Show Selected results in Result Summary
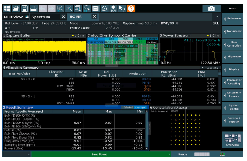The image size is (247, 161). 128,107
